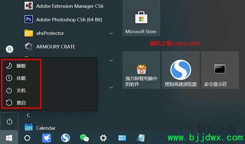Launch Adobe Photoshop CS6 via Ps icon
Screen dimensions: 245x144
coord(29,19)
